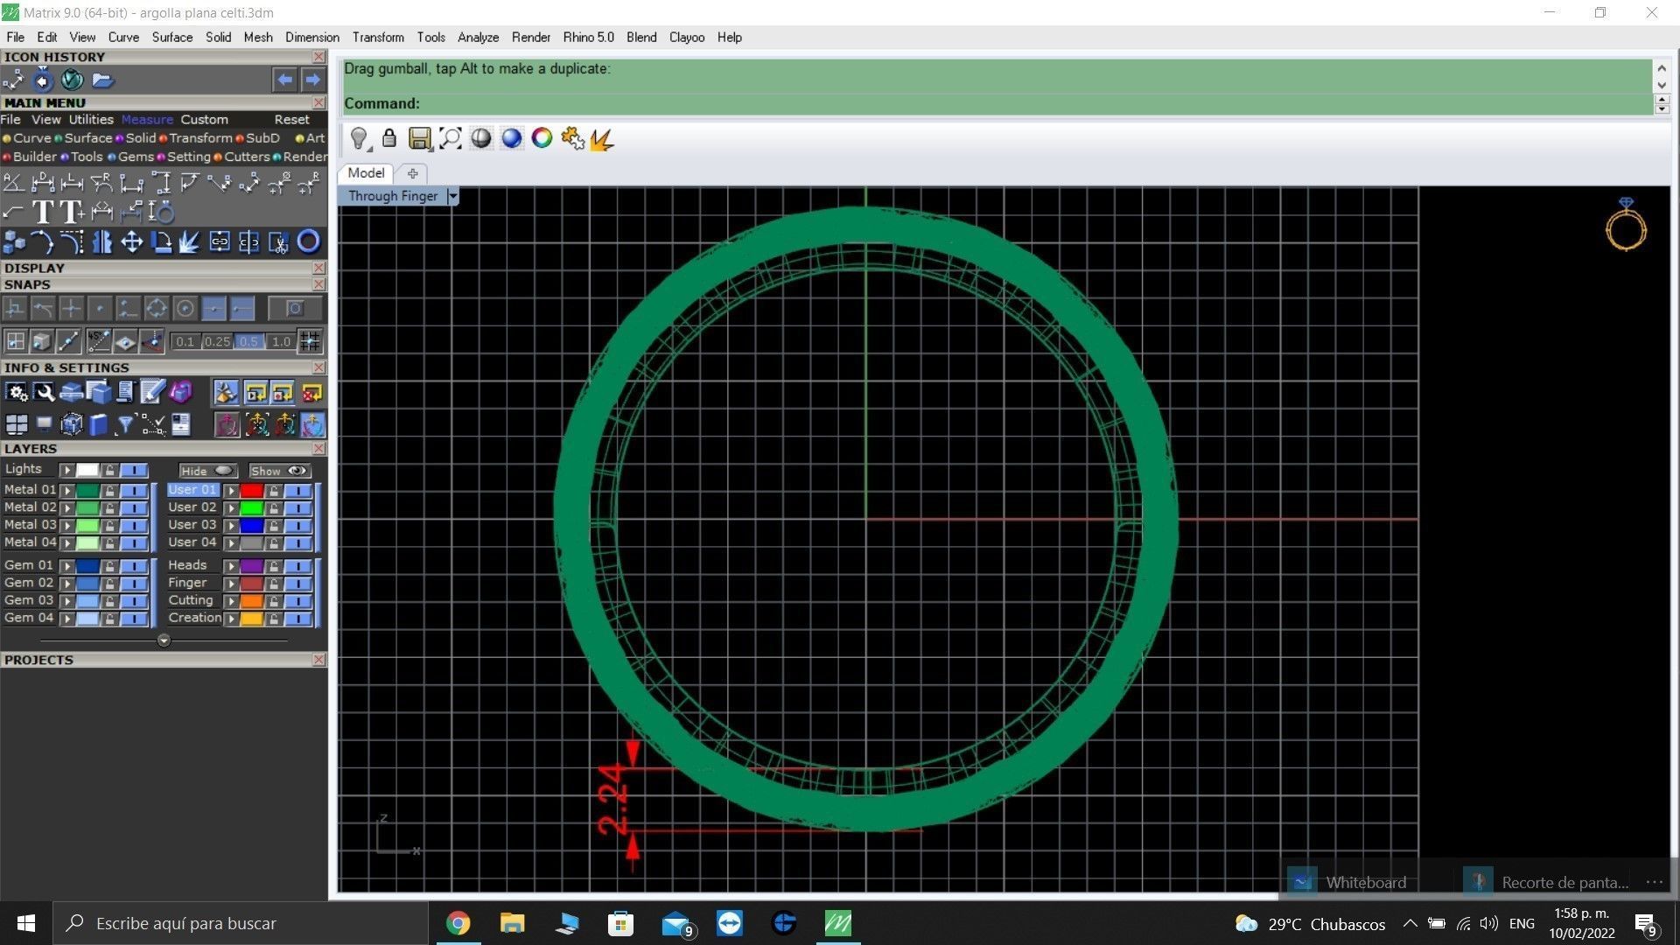
Task: Click the Reset button in main menu
Action: [291, 120]
